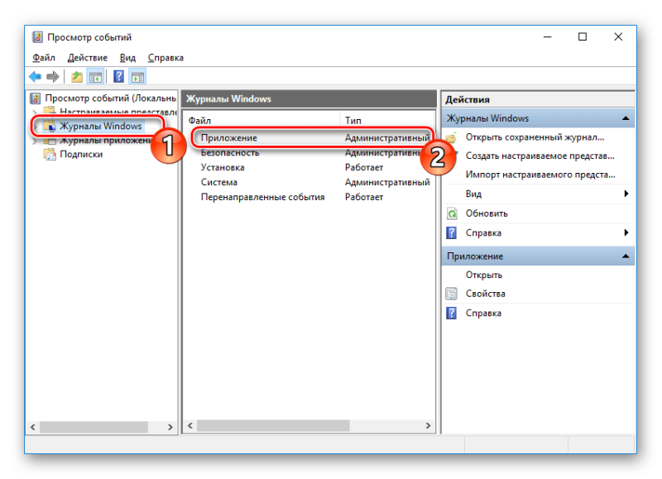
Task: Click the Обновить refresh icon
Action: (x=452, y=213)
